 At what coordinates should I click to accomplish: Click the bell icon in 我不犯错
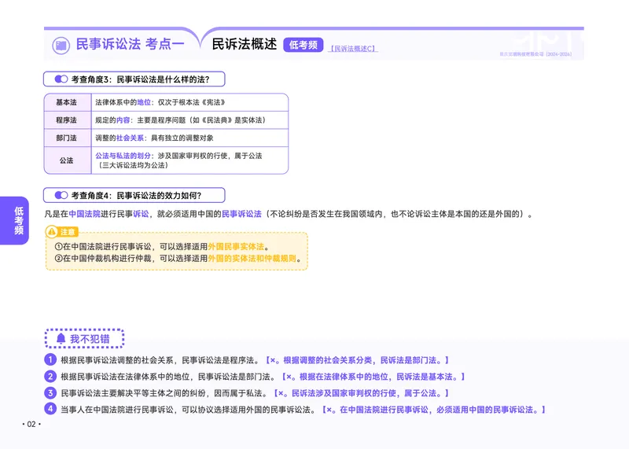[61, 339]
